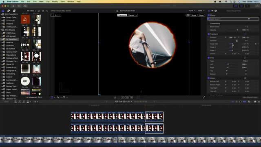Click the background tasks checkmark icon
261x147 pixels.
pyautogui.click(x=25, y=6)
